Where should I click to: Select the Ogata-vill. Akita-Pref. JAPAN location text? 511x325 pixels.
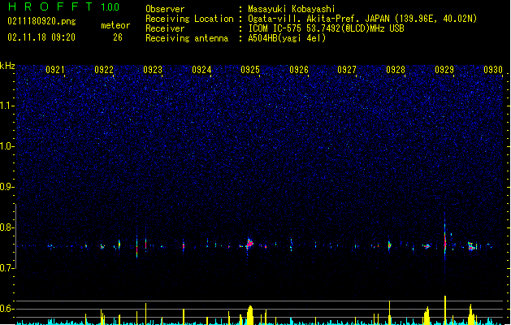(362, 19)
